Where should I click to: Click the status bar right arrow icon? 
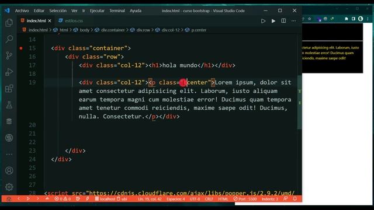tap(37, 198)
